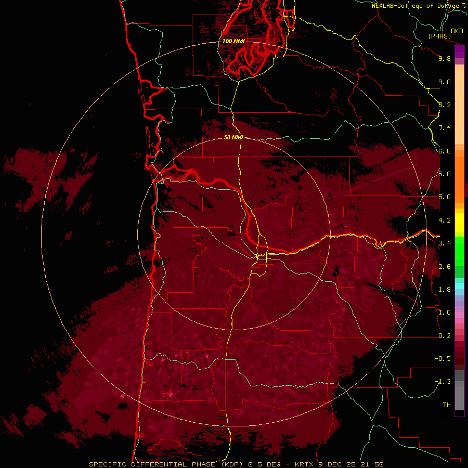Click the 3.4 scale value
This screenshot has width=468, height=468.
445,243
